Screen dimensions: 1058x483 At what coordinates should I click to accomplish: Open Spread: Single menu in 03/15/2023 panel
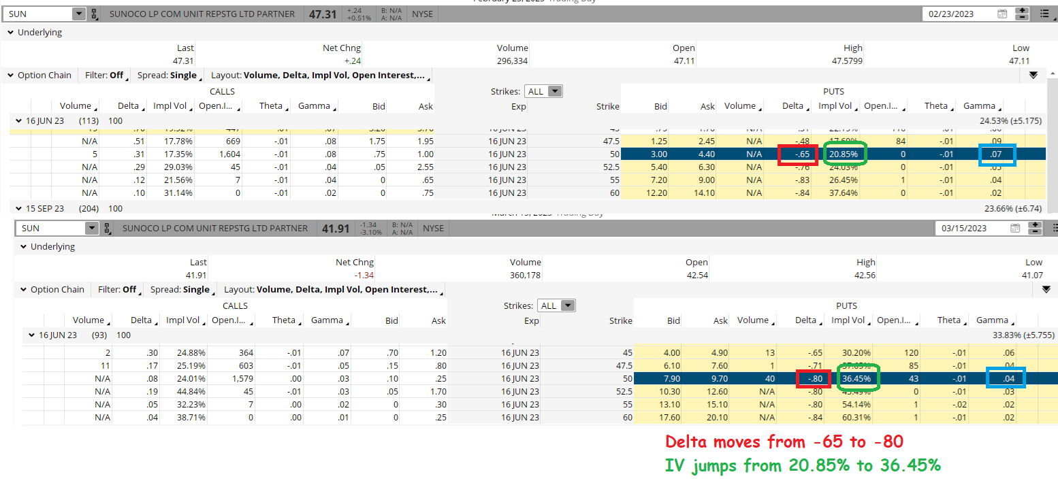pyautogui.click(x=182, y=289)
